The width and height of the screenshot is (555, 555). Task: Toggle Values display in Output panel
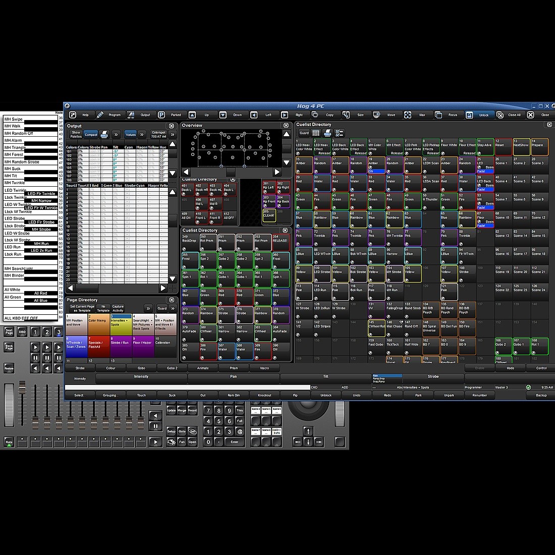pos(131,135)
